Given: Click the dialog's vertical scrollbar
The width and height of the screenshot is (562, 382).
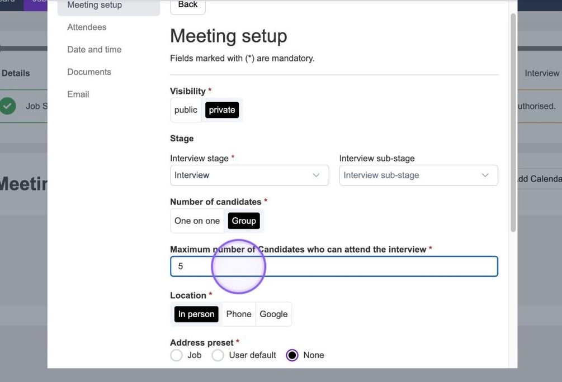Looking at the screenshot, I should [513, 123].
